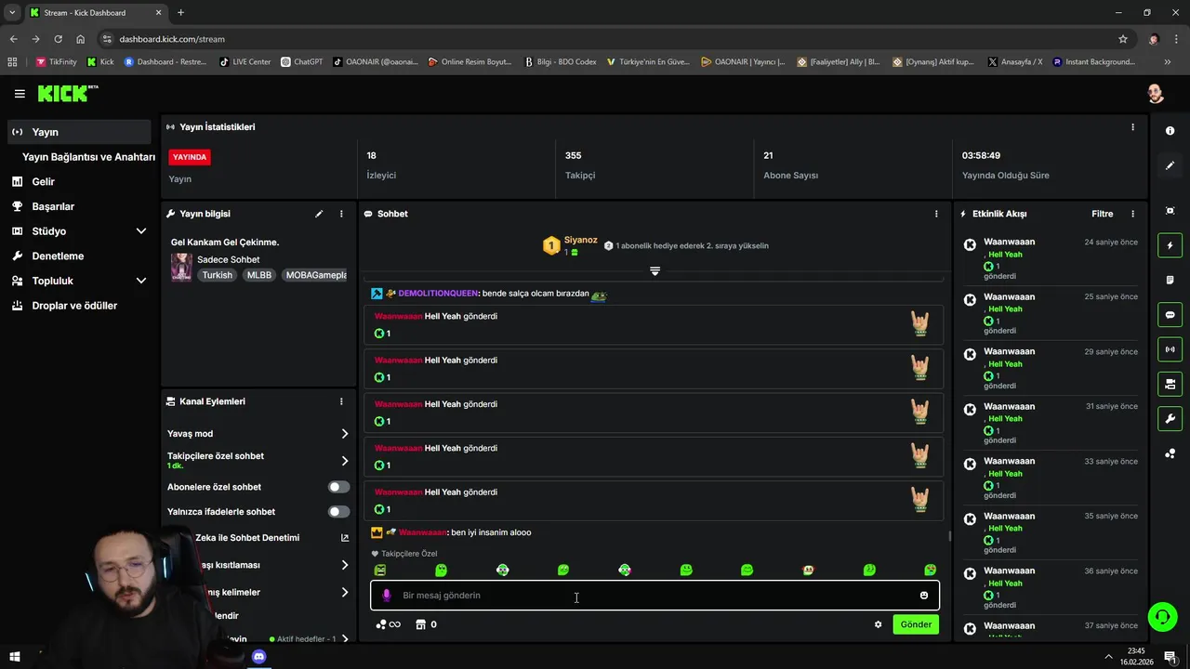Click the info icon in right sidebar

[x=1170, y=131]
